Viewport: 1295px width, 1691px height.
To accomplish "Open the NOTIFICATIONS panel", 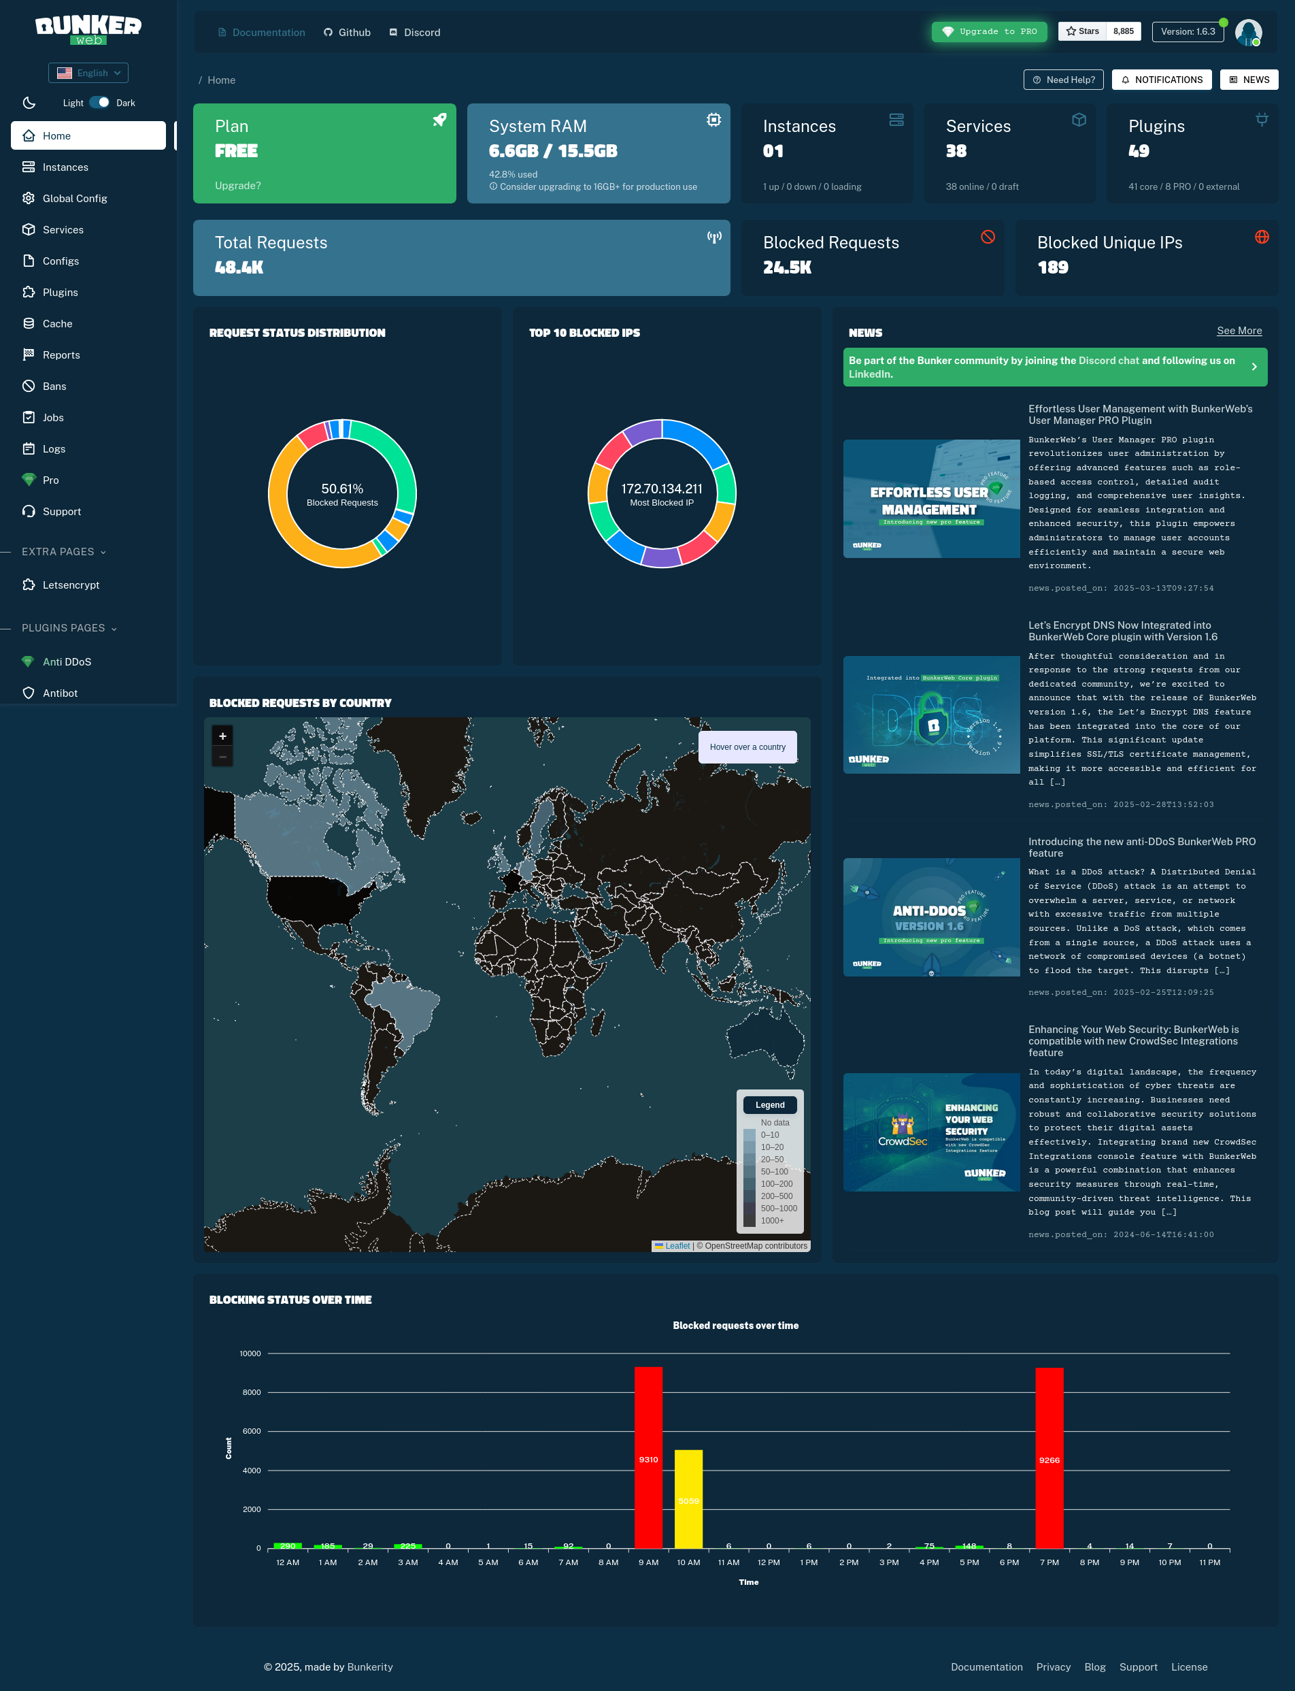I will coord(1162,80).
